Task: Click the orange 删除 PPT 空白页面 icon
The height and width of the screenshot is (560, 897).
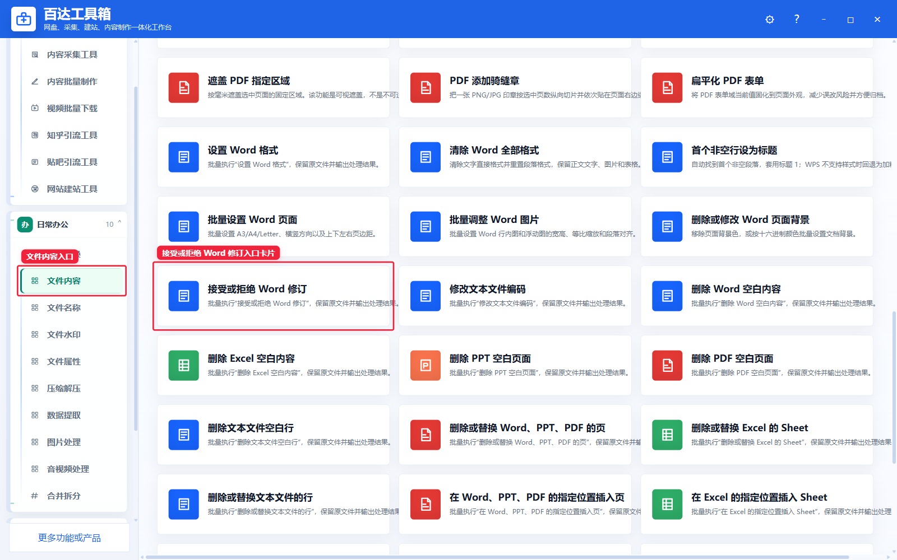Action: point(426,365)
